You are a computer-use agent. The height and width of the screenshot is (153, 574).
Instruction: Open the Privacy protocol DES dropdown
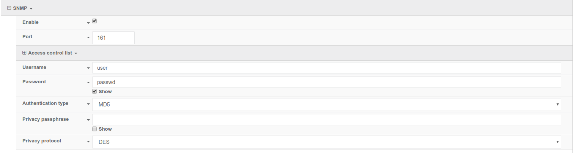pos(326,142)
